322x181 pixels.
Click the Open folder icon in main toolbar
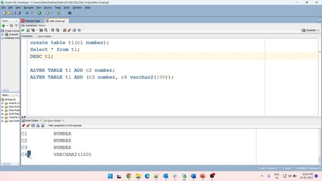9,13
